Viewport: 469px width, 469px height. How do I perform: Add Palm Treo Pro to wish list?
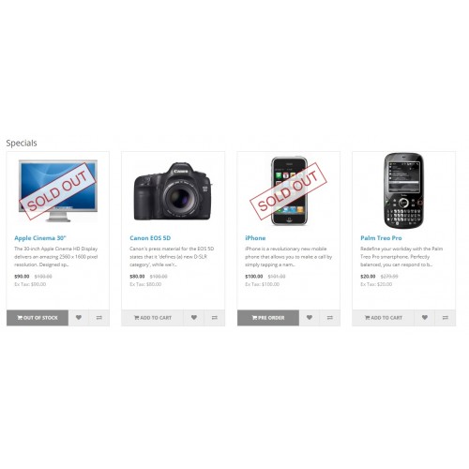click(x=425, y=318)
